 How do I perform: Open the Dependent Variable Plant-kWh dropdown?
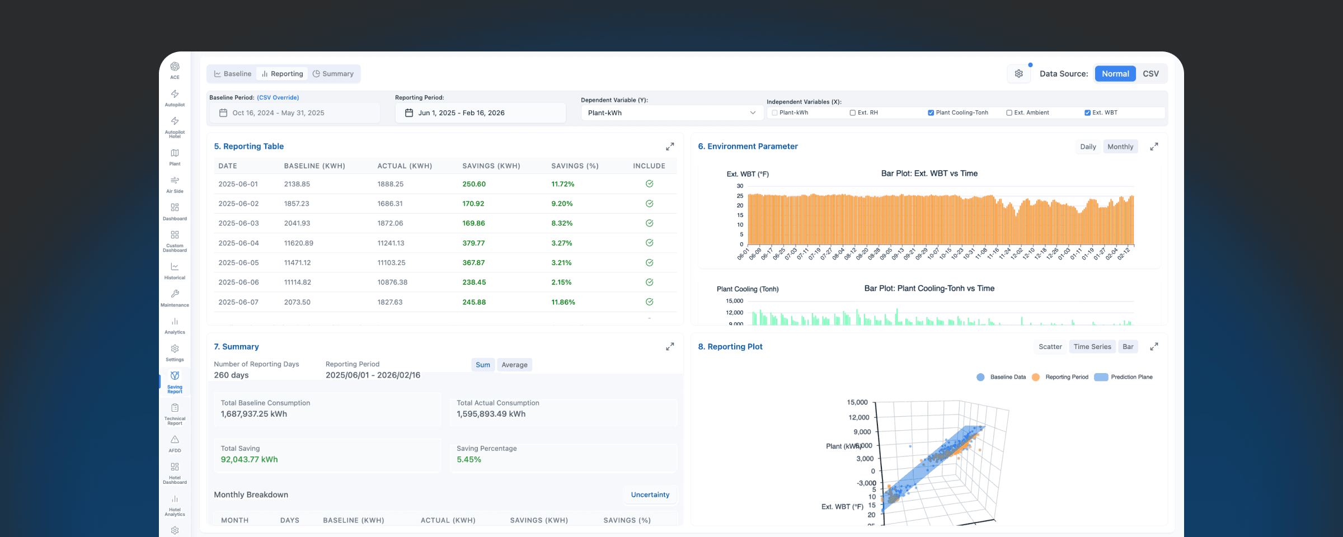[671, 113]
